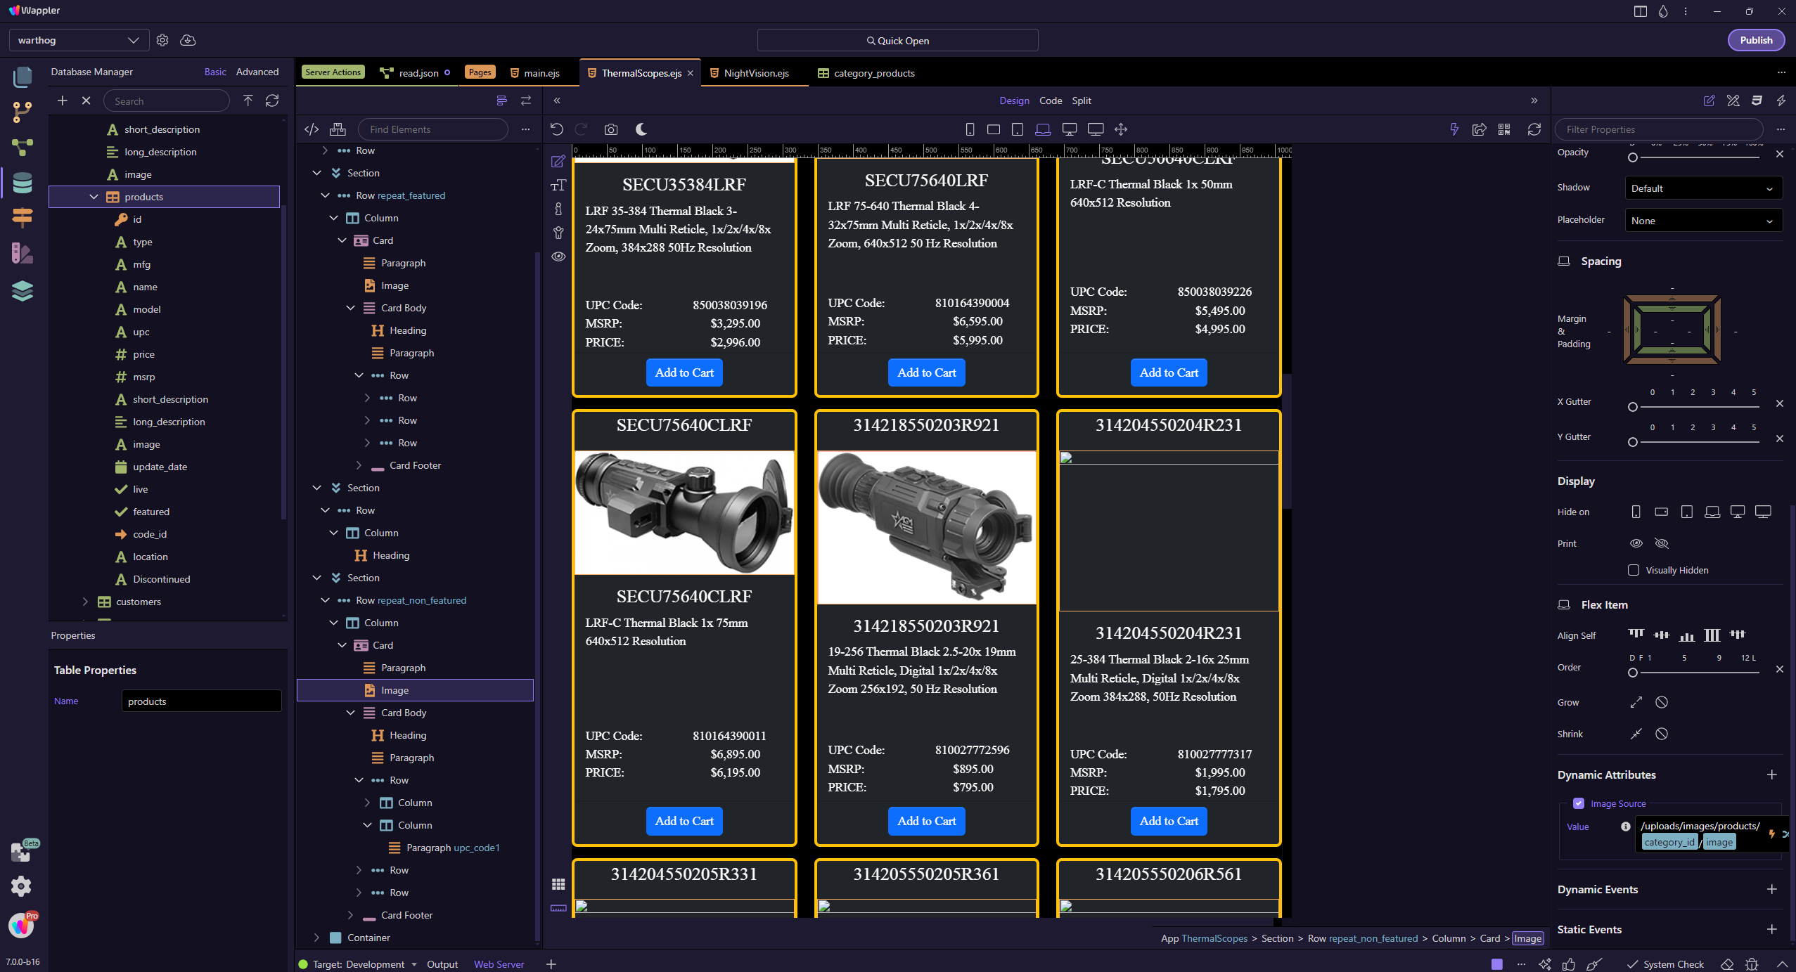1796x972 pixels.
Task: Open the Database Manager sidebar icon
Action: (23, 183)
